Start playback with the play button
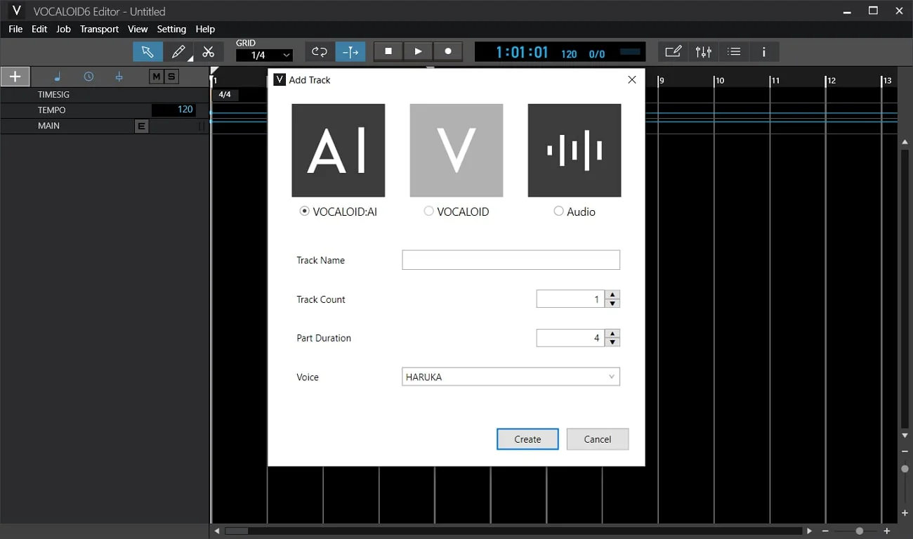The height and width of the screenshot is (539, 913). click(418, 51)
